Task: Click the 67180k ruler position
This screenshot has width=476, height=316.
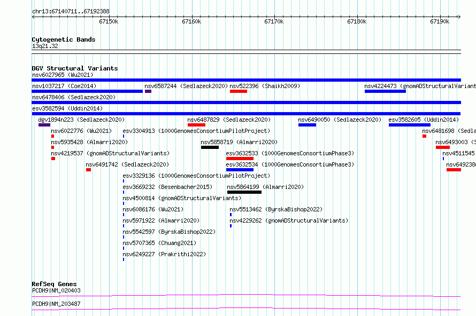Action: click(357, 21)
